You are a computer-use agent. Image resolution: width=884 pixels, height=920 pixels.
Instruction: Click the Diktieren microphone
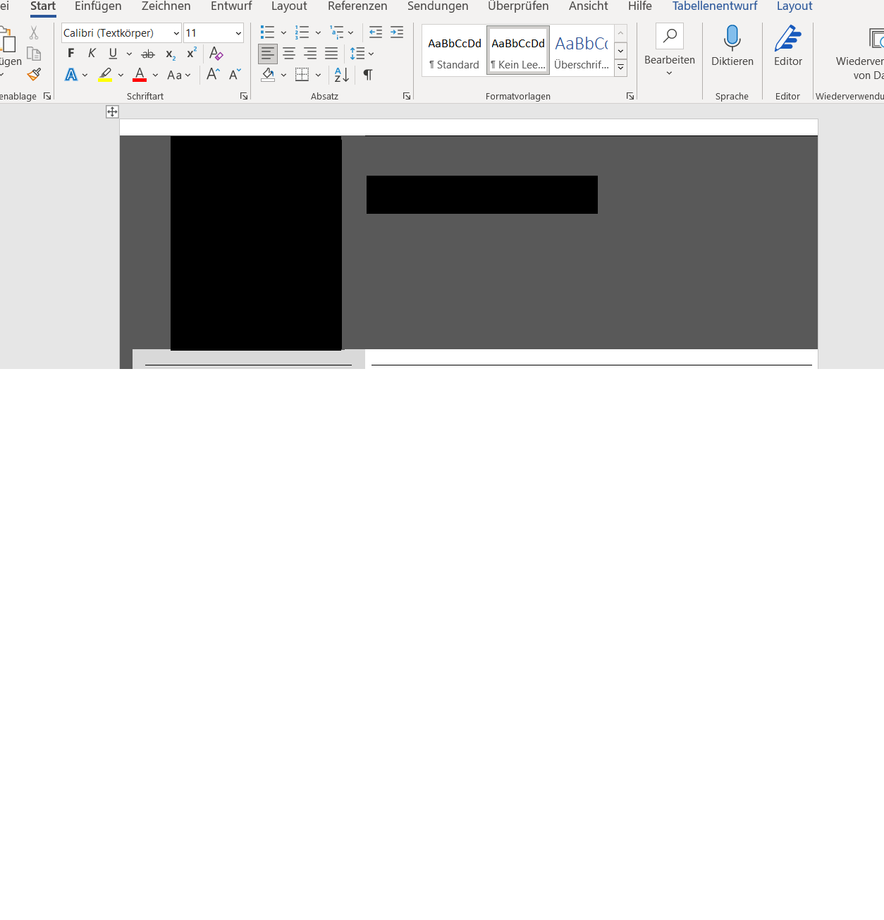(x=732, y=47)
